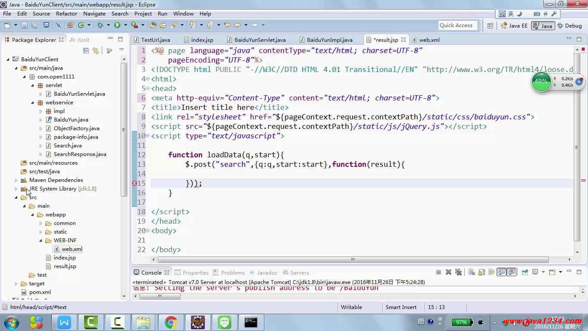Viewport: 588px width, 331px height.
Task: Expand the target folder arrow
Action: click(16, 284)
